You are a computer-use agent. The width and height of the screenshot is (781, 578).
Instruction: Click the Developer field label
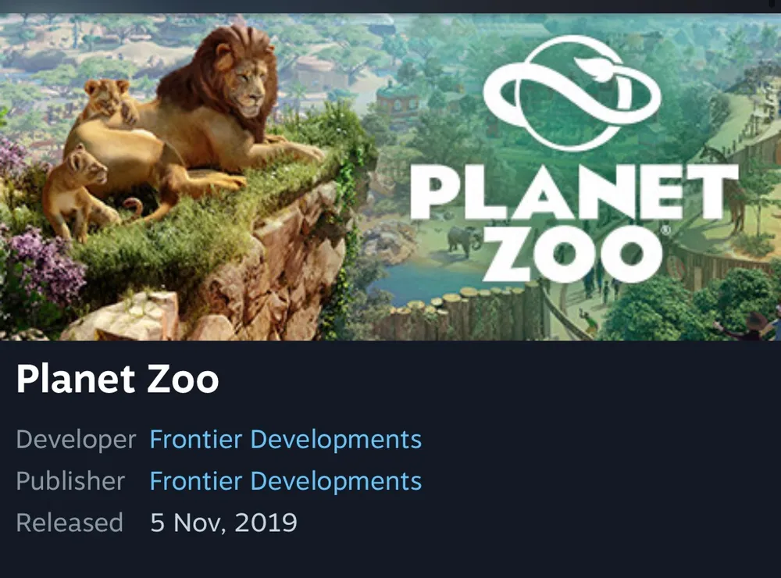[x=76, y=440]
